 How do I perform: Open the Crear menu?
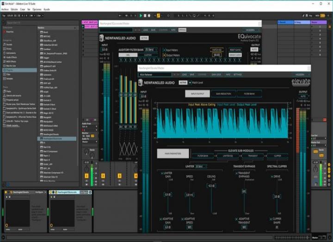[x=23, y=10]
